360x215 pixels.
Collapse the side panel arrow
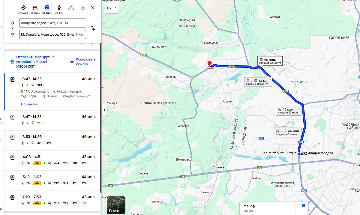(104, 110)
